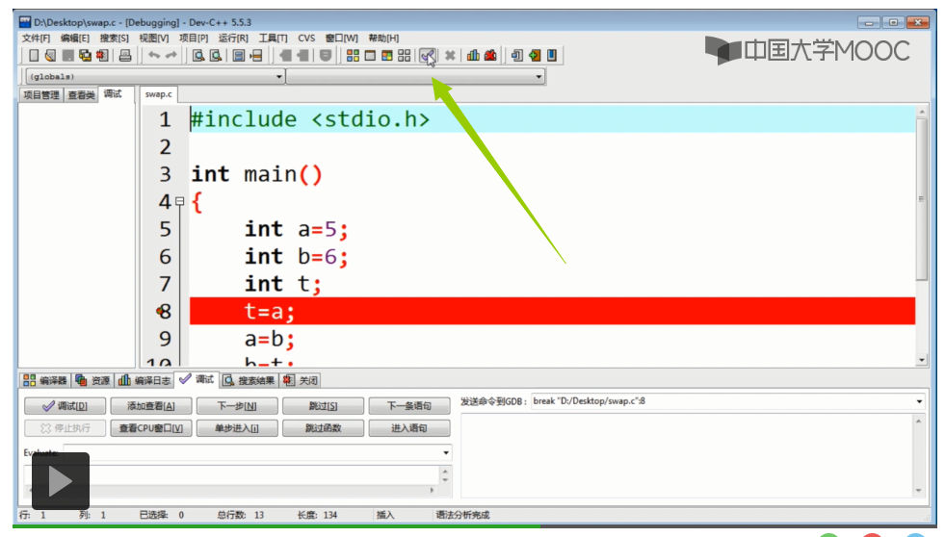Viewport: 945px width, 537px height.
Task: Click the editor's vertical scrollbar thumb
Action: click(922, 198)
